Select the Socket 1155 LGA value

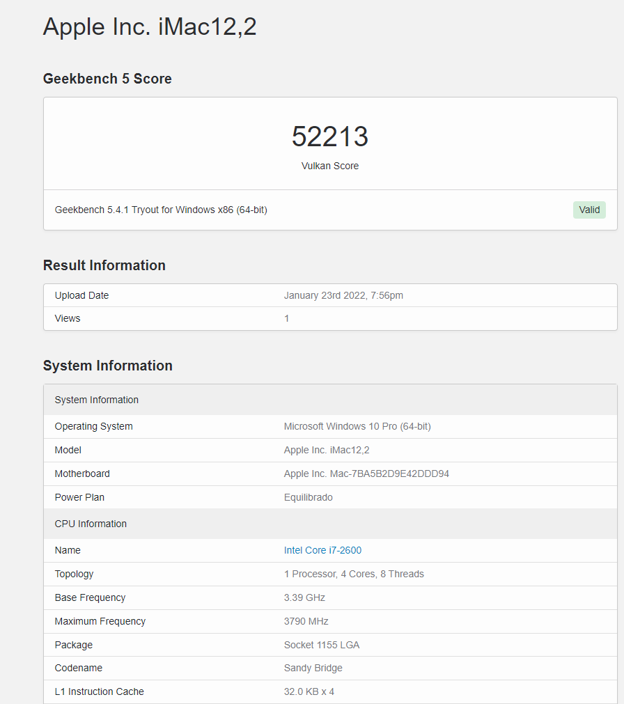pyautogui.click(x=322, y=646)
